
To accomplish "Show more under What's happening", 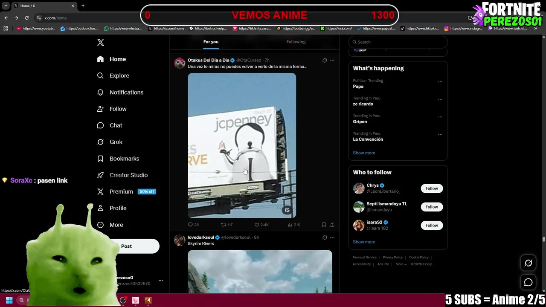I will click(364, 153).
